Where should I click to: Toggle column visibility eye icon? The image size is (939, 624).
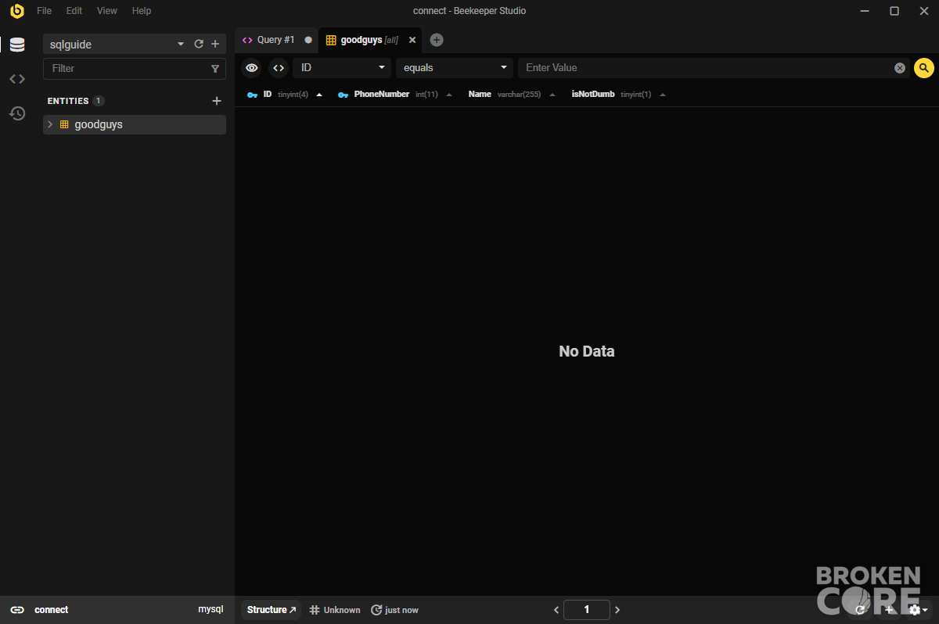(x=251, y=68)
